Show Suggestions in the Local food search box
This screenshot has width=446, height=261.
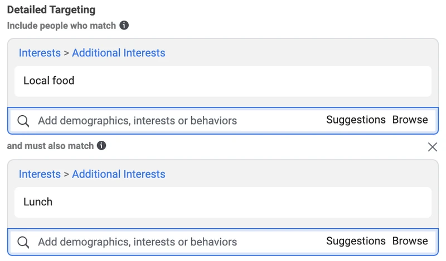click(356, 120)
